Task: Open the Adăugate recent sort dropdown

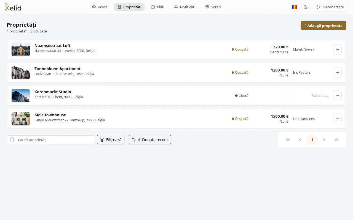Action: coord(150,140)
